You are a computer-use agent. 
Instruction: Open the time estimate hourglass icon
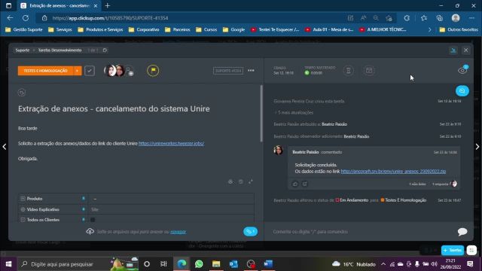pyautogui.click(x=348, y=71)
